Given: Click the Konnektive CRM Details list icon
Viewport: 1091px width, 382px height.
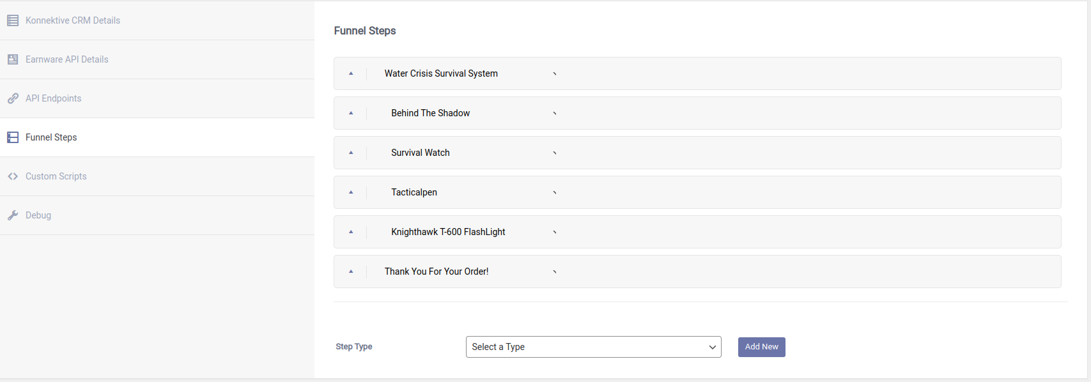Looking at the screenshot, I should [13, 20].
